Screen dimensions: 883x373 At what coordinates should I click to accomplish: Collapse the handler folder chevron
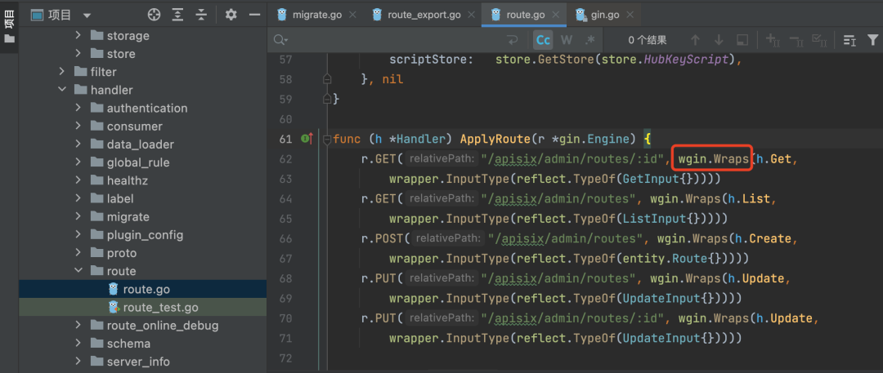coord(62,90)
